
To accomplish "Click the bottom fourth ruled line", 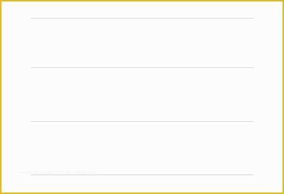I will [142, 175].
